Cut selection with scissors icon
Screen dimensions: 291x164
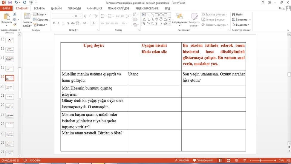tap(15, 14)
